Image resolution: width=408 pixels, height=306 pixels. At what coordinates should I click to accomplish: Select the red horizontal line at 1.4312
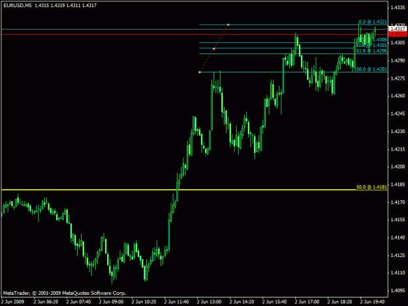pyautogui.click(x=195, y=34)
